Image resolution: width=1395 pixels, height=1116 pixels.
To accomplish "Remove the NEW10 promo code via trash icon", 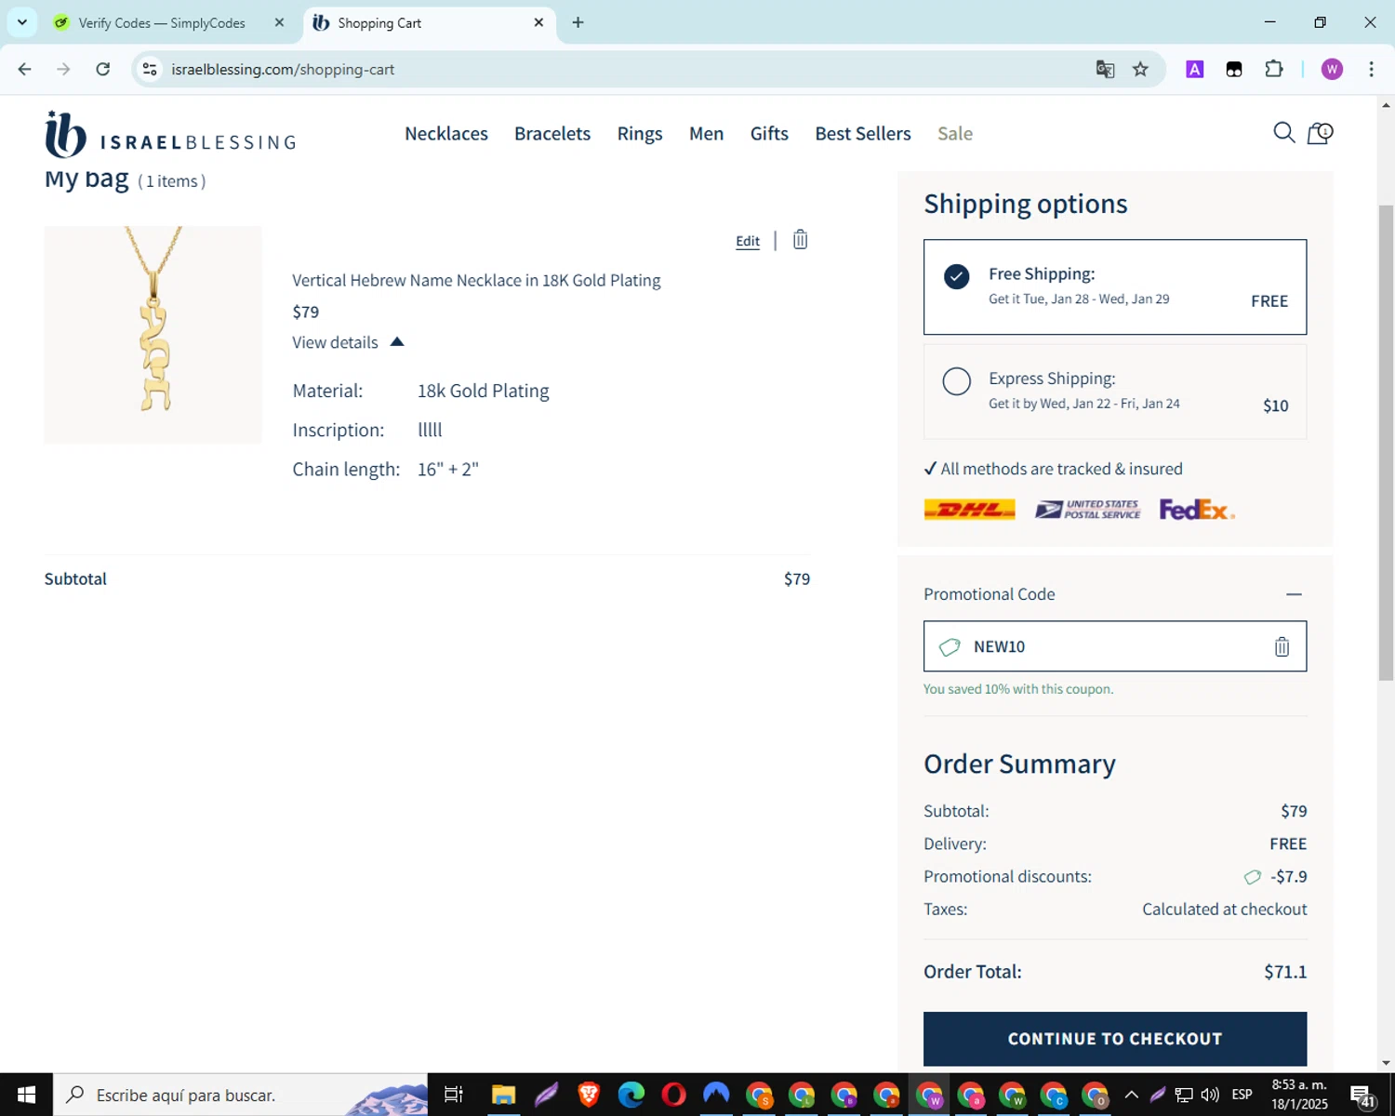I will coord(1282,646).
